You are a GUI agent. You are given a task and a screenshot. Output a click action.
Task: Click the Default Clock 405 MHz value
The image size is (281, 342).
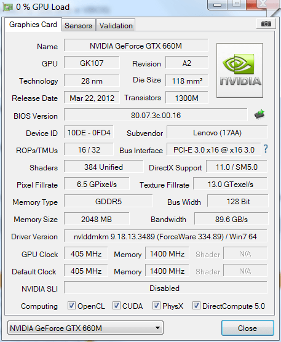pos(86,271)
